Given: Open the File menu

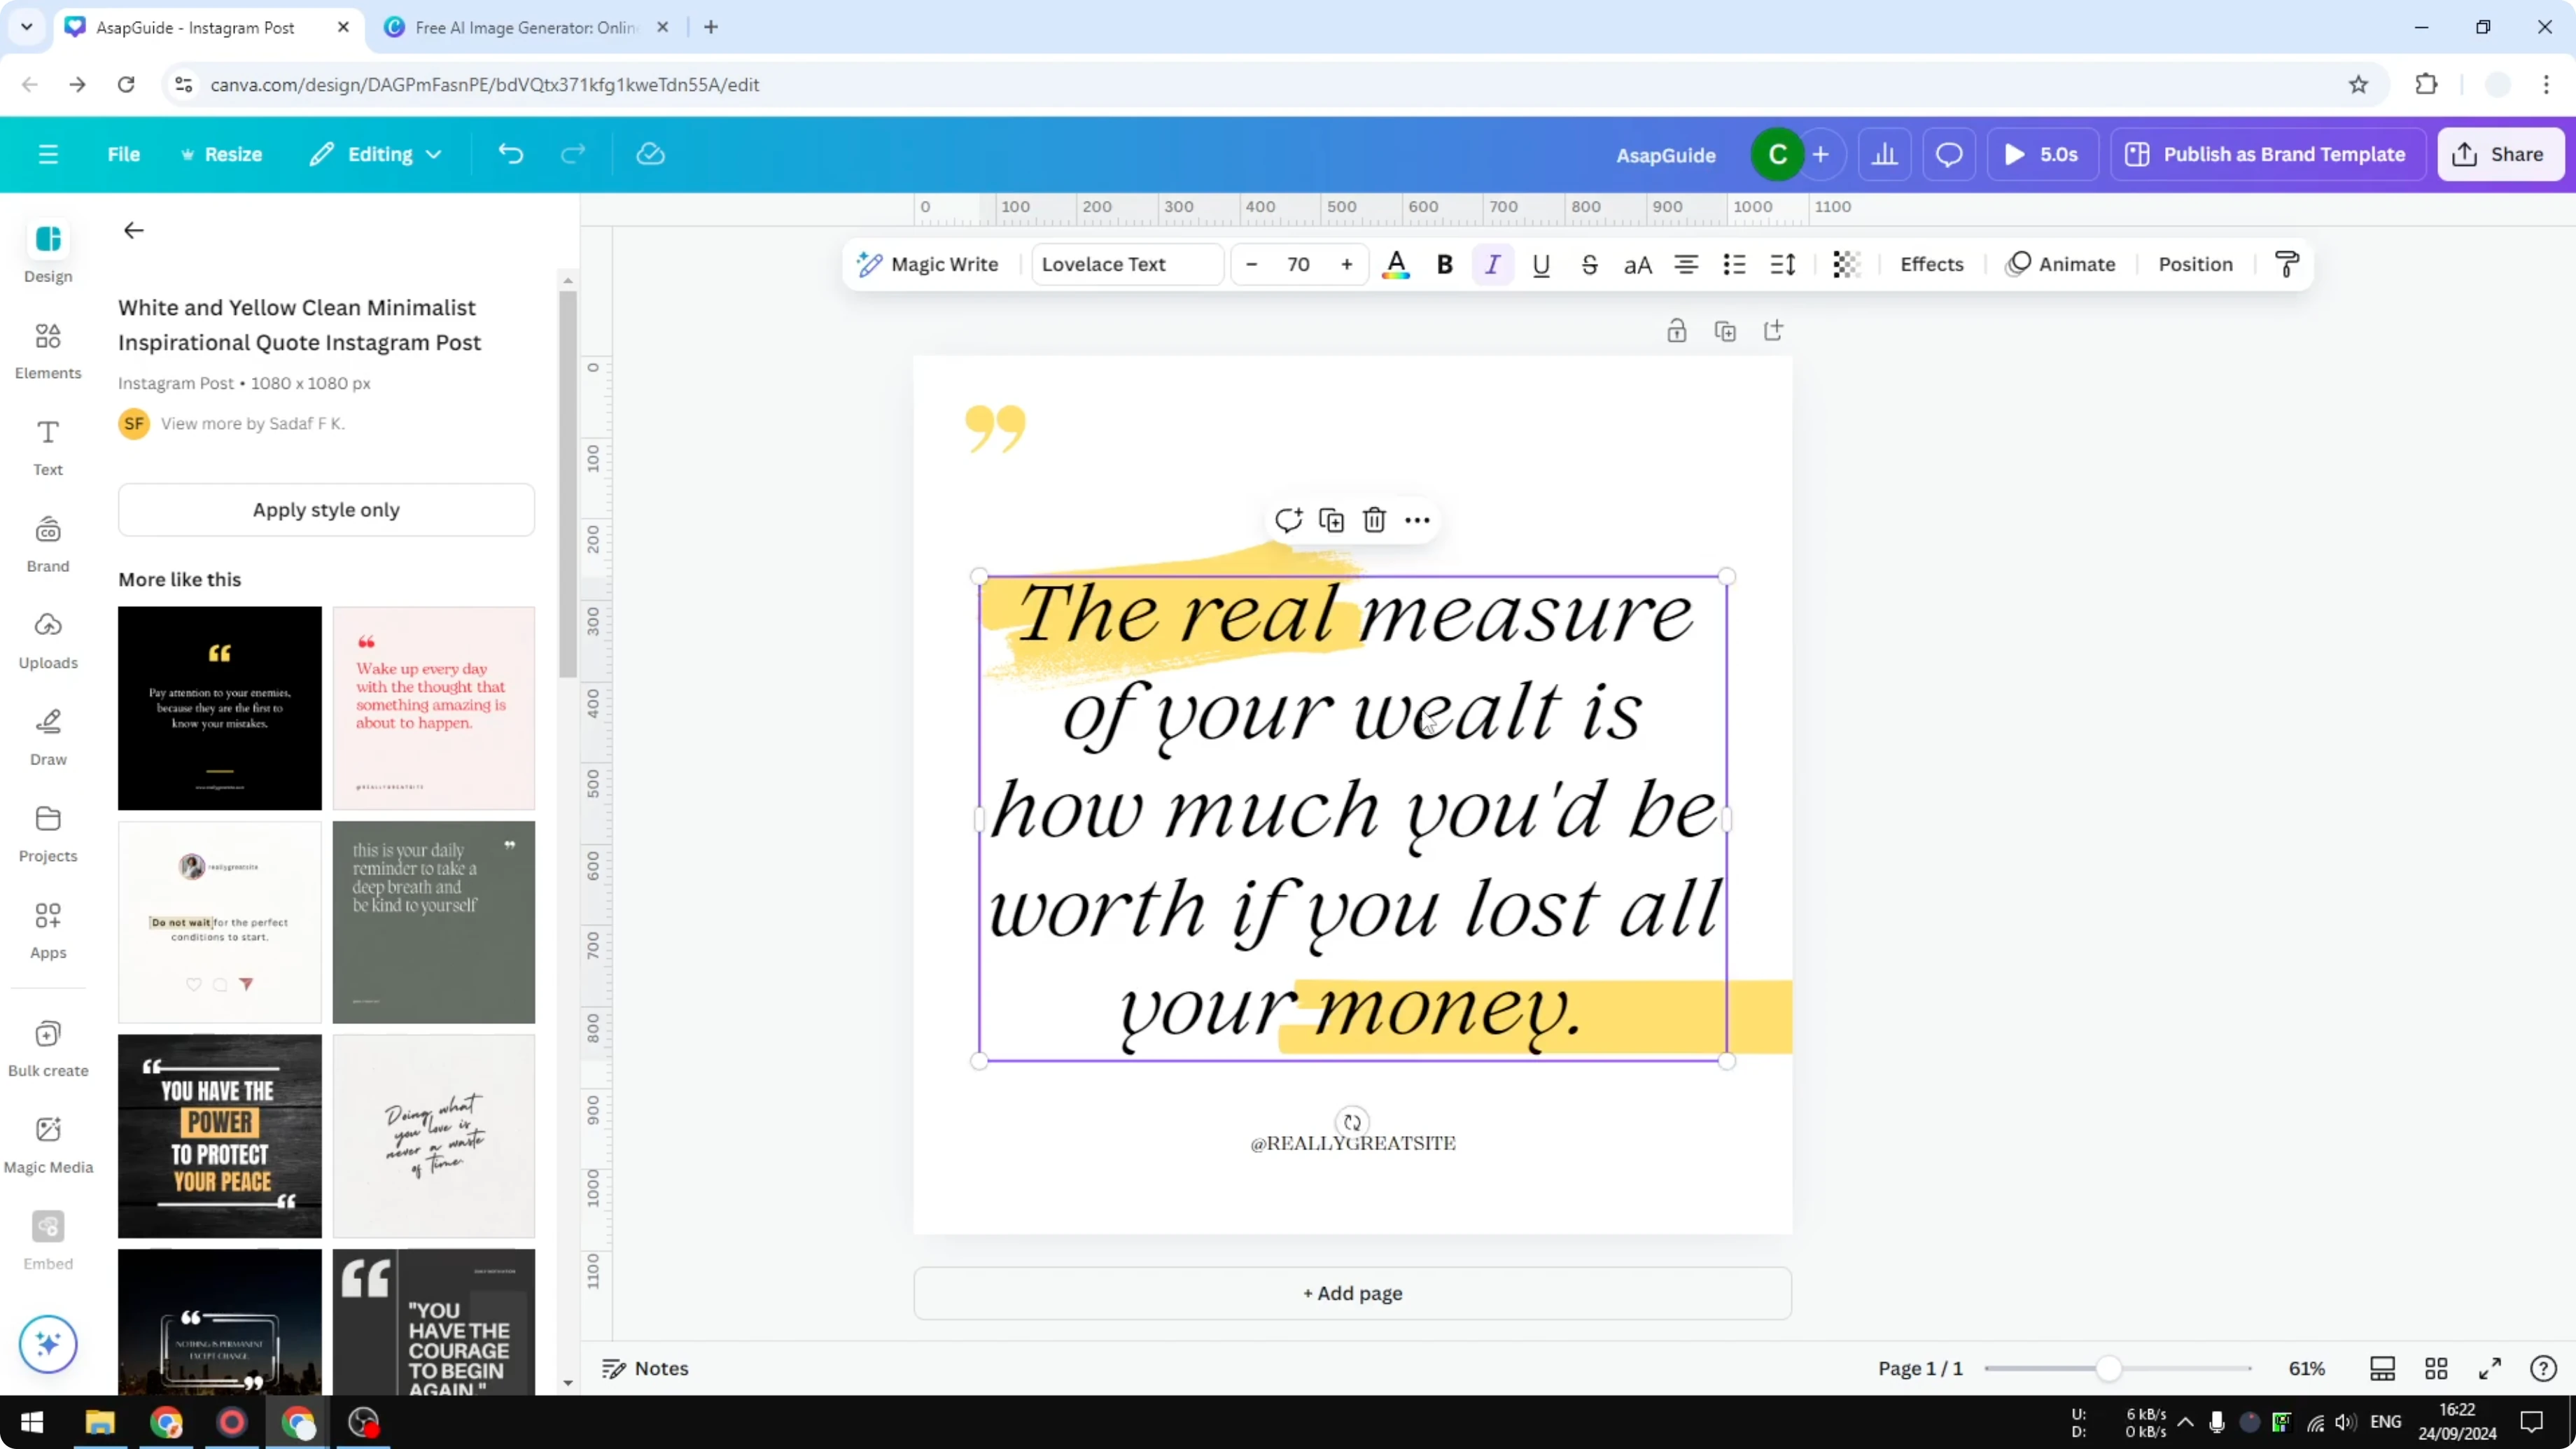Looking at the screenshot, I should (124, 155).
